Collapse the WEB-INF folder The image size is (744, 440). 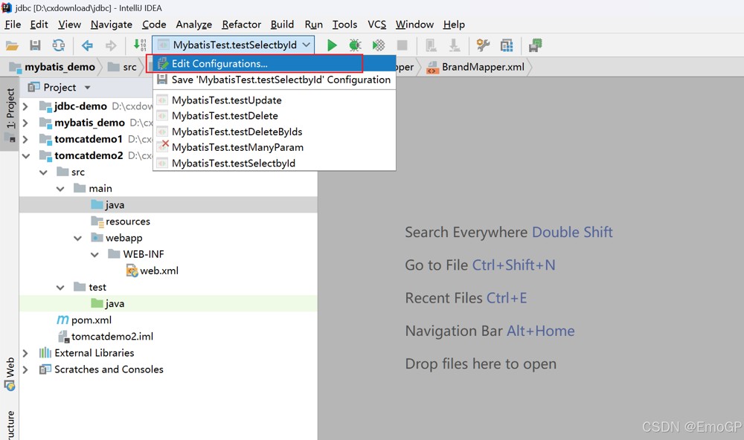coord(94,255)
